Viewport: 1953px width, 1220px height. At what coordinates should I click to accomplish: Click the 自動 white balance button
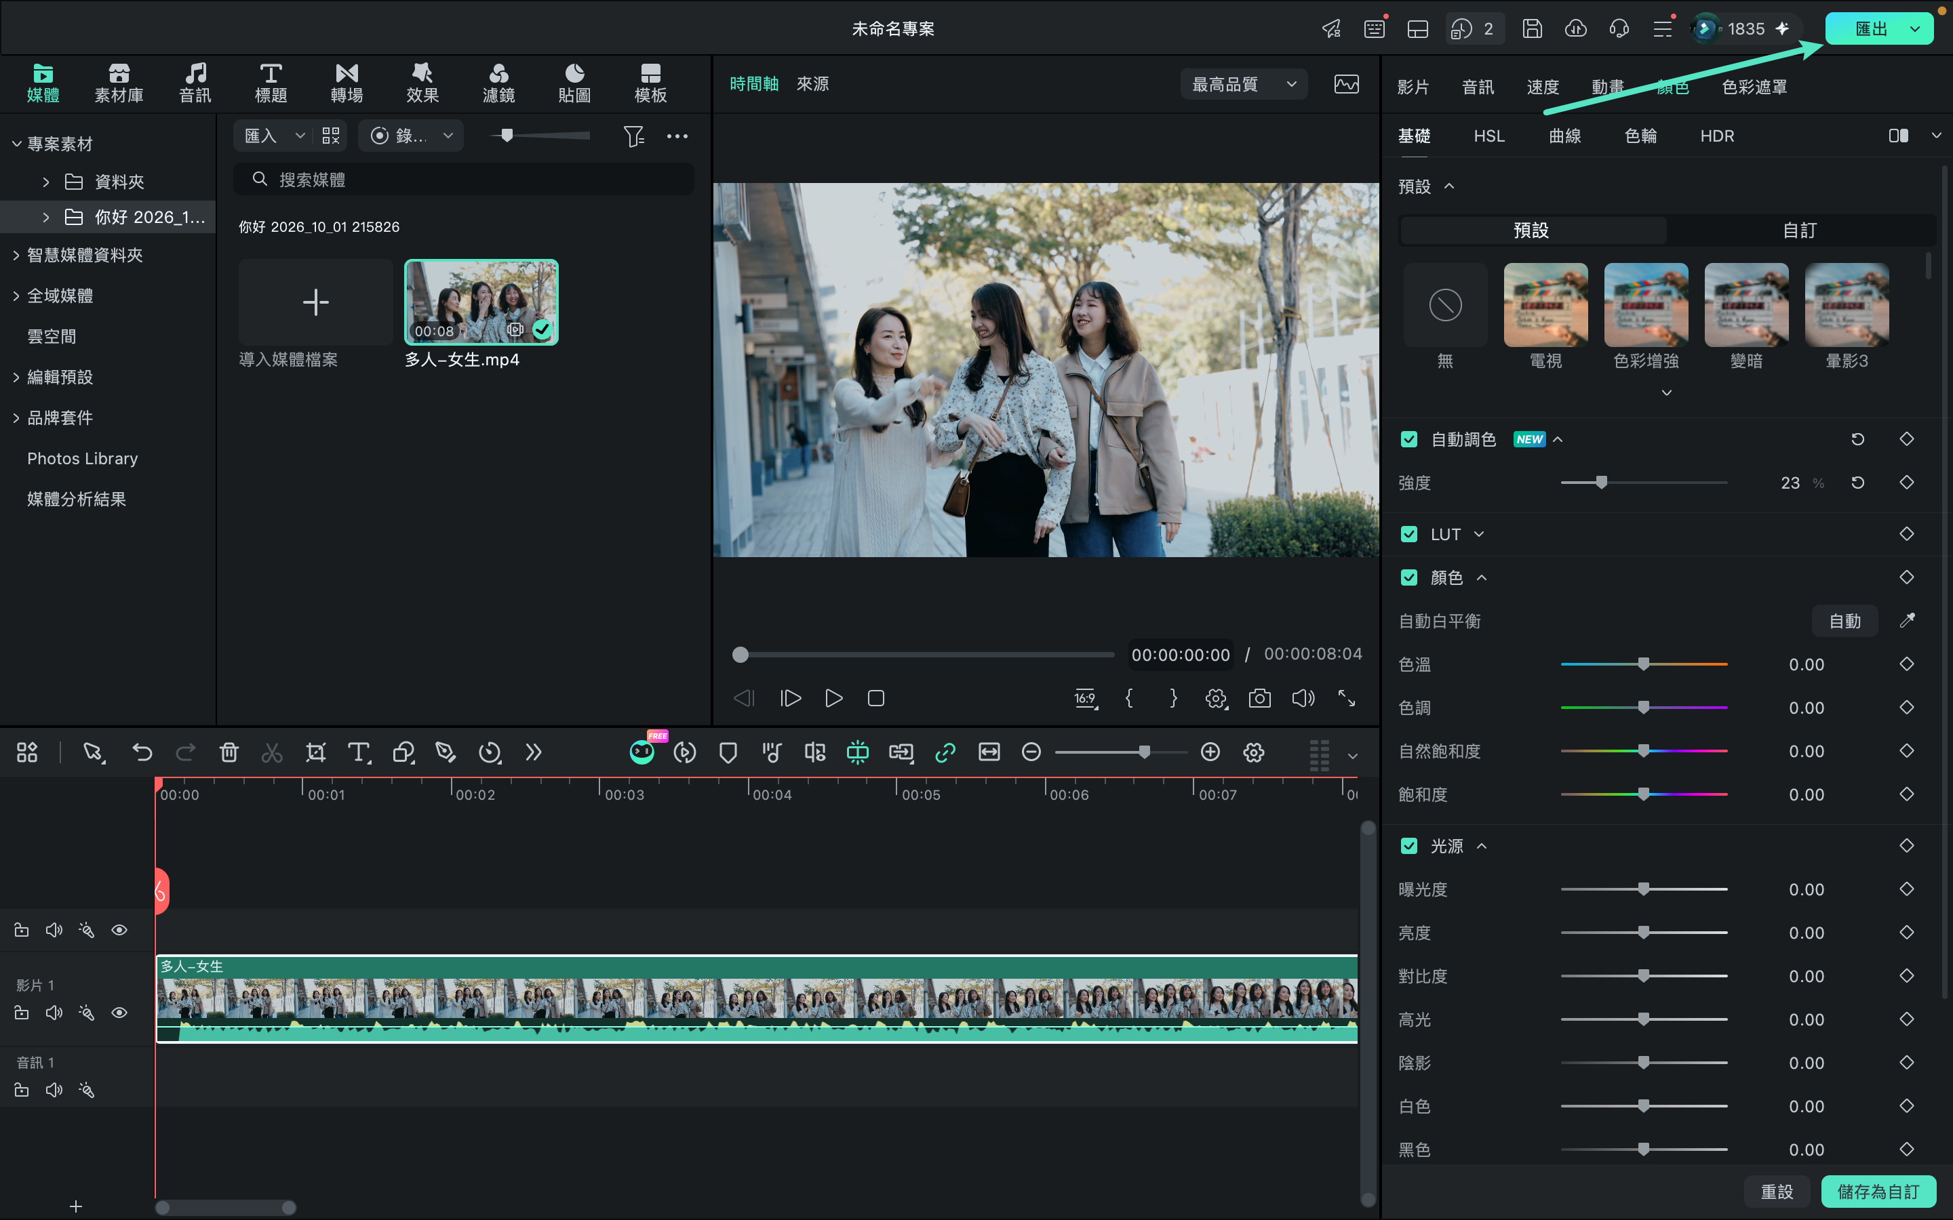[x=1844, y=620]
